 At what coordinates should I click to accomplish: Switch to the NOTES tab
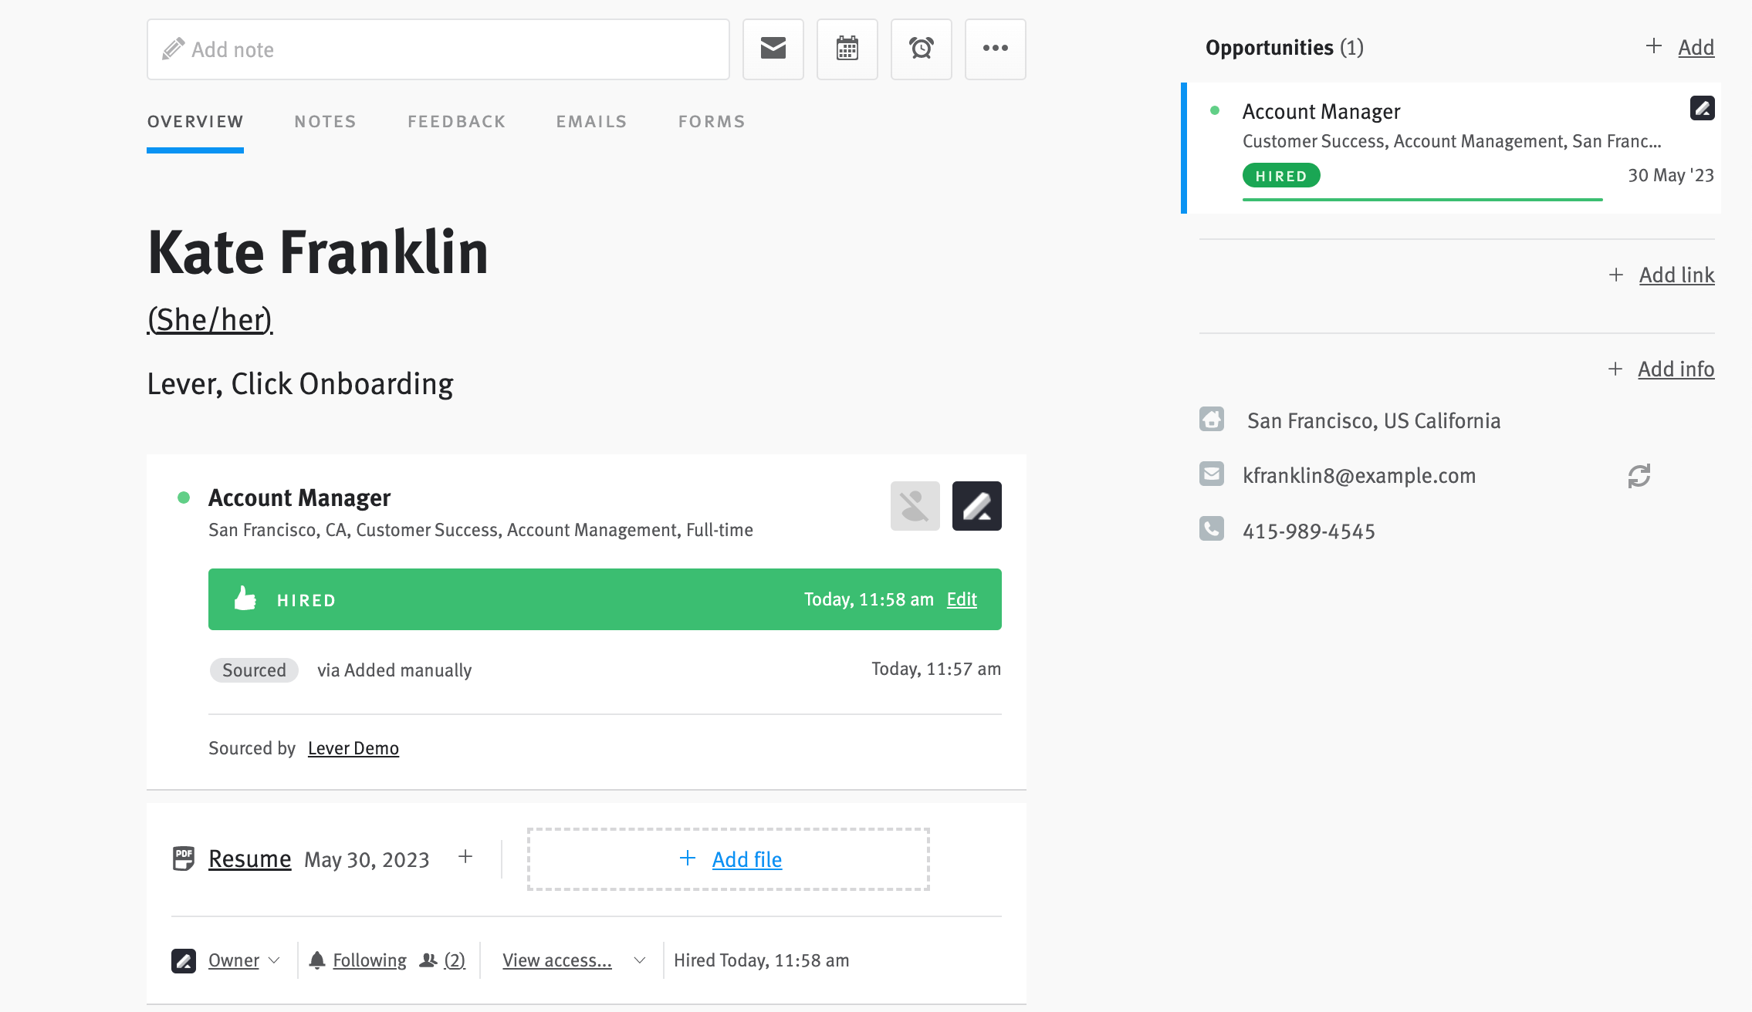324,121
